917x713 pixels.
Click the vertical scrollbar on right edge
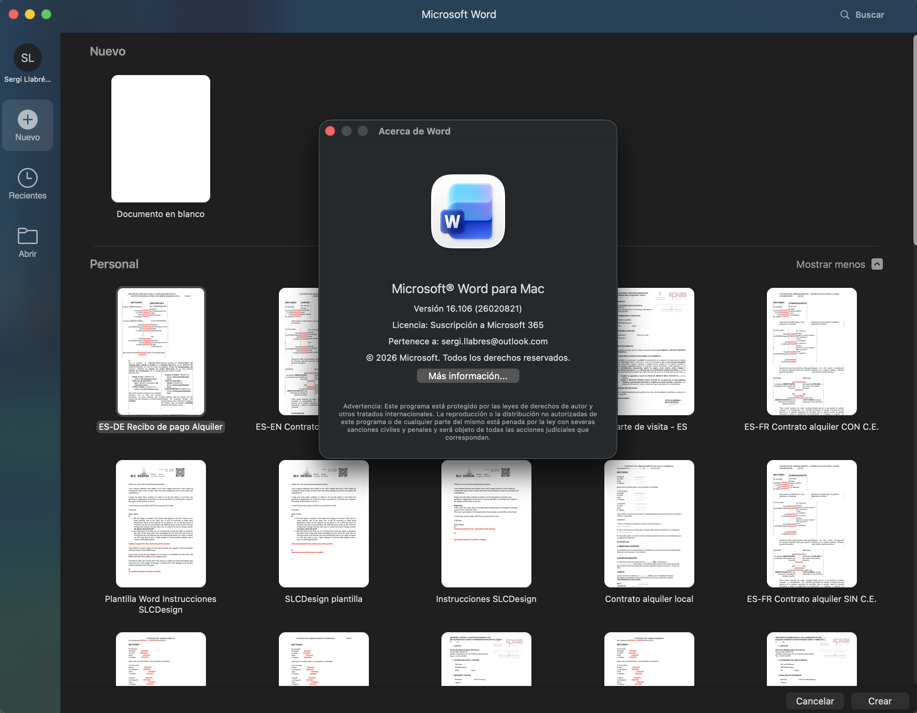(x=915, y=141)
